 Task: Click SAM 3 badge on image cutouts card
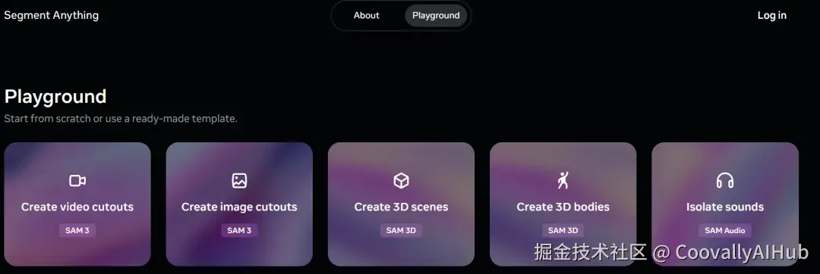coord(239,230)
